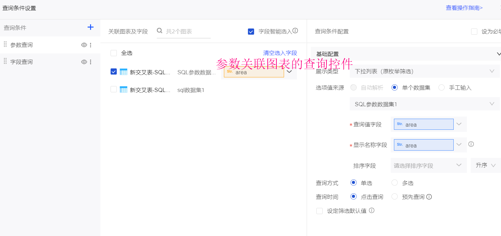
Task: Click info icon beside 字段智能选入
Action: pos(295,31)
